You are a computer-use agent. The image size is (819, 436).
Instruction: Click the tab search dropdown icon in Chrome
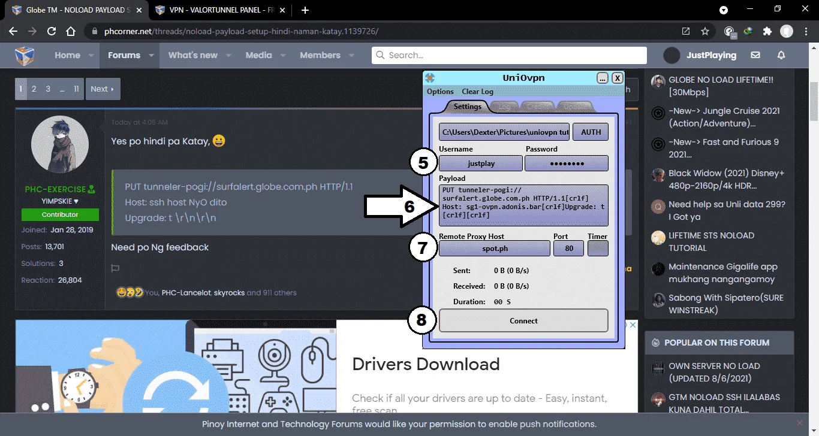[x=724, y=10]
